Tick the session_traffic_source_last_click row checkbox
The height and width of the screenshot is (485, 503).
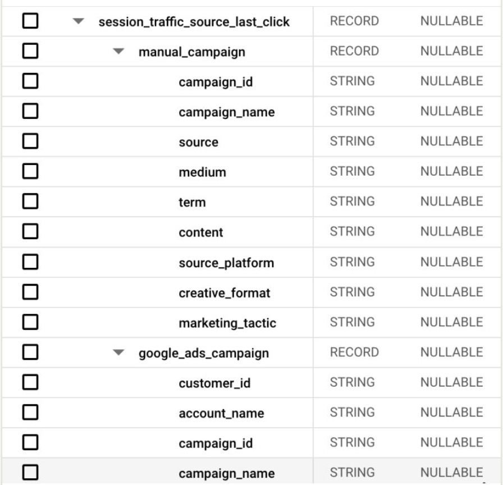[x=30, y=21]
